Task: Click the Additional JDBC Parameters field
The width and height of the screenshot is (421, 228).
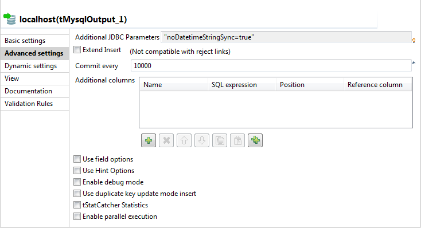Action: pyautogui.click(x=286, y=37)
